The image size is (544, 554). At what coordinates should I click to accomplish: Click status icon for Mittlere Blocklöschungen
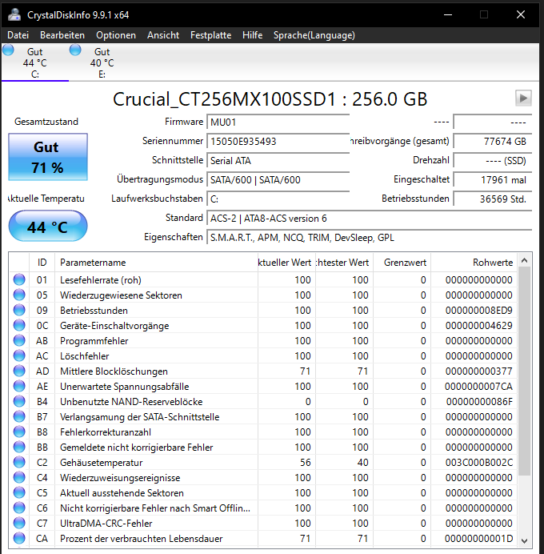pos(19,371)
